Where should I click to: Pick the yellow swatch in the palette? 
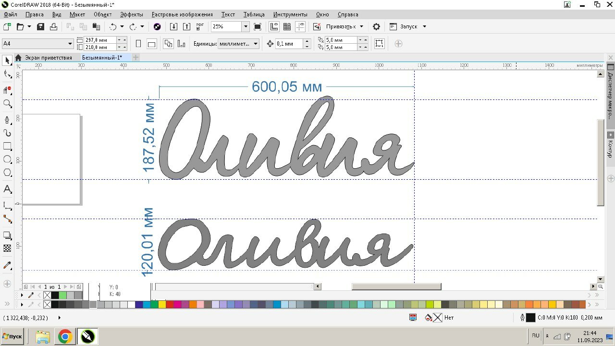162,305
